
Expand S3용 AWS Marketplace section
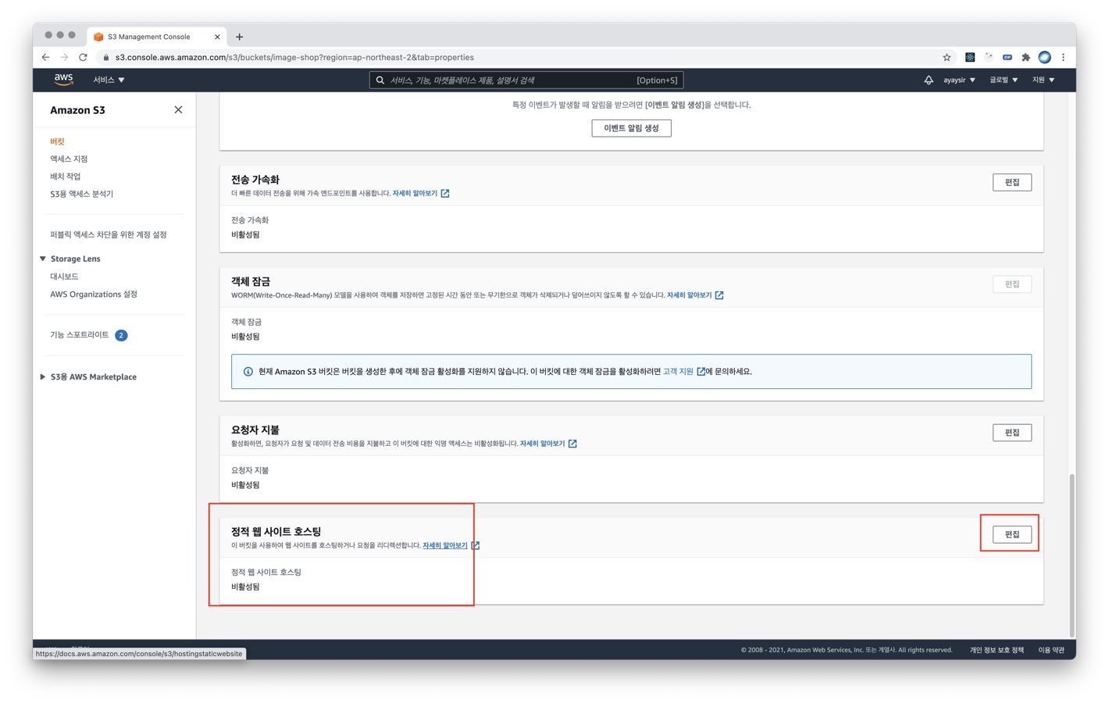tap(43, 376)
